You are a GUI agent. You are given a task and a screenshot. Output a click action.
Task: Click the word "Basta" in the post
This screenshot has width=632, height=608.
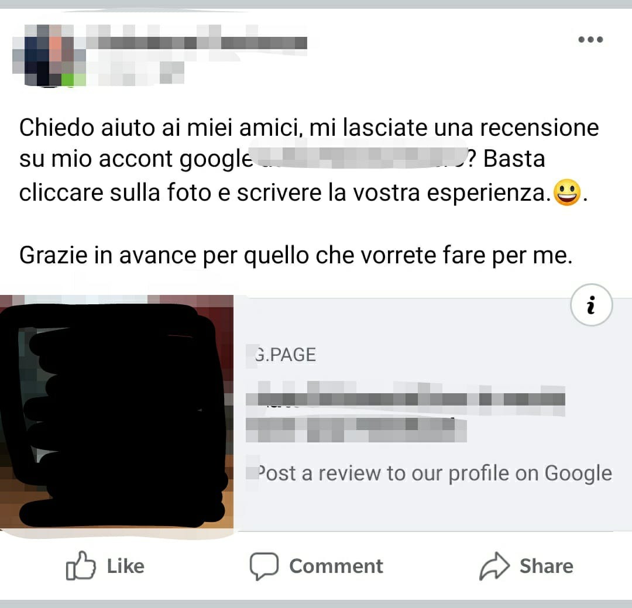pyautogui.click(x=514, y=159)
